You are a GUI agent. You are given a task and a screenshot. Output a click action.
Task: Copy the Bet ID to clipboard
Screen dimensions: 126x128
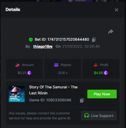pyautogui.click(x=94, y=40)
